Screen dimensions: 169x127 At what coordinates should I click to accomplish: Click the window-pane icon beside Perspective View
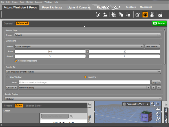click(x=124, y=104)
